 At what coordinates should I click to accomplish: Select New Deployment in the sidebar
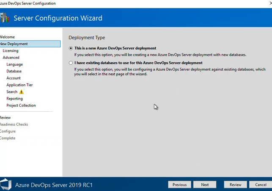coord(14,44)
